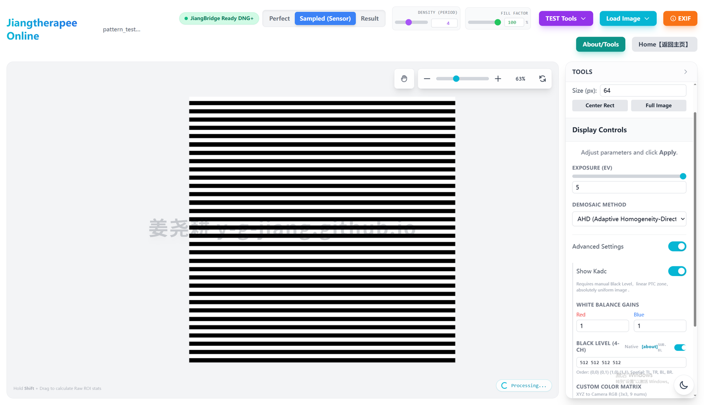Select the hand pan tool

click(x=404, y=79)
